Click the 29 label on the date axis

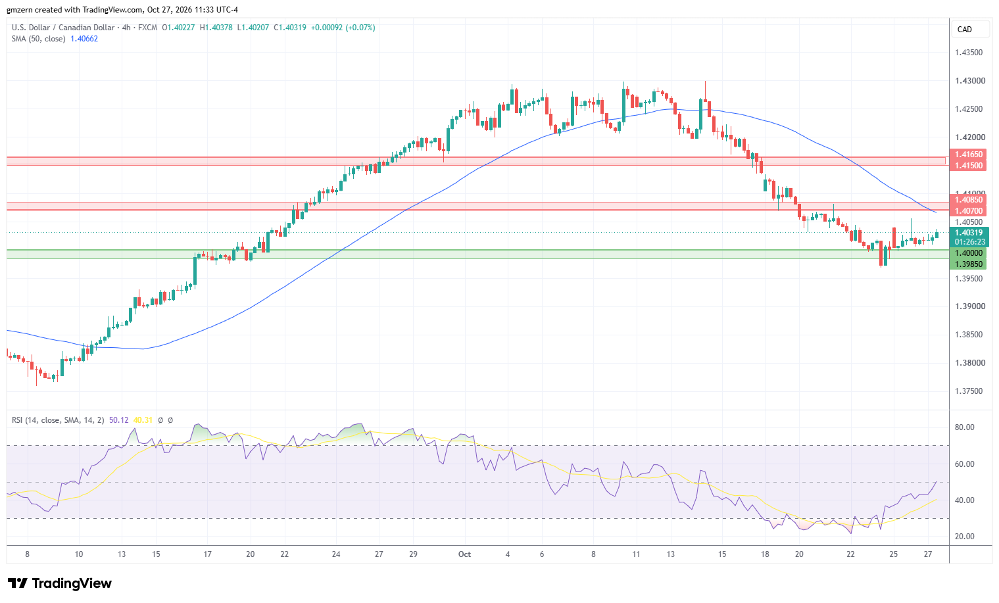pos(413,554)
